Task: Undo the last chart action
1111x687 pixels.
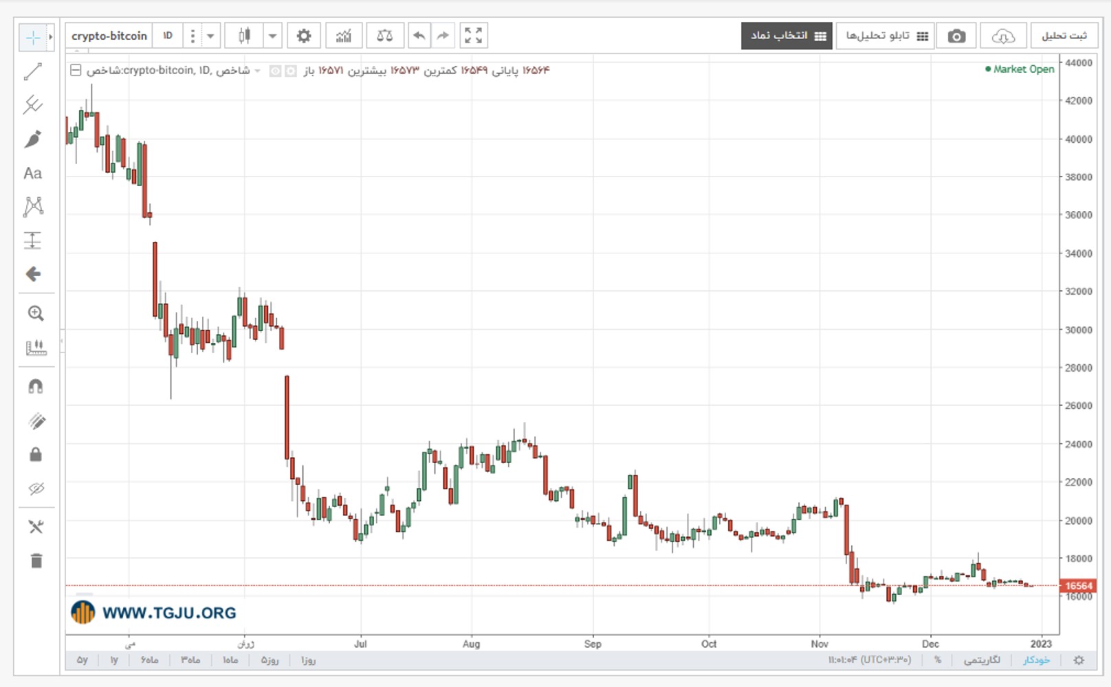Action: 419,36
